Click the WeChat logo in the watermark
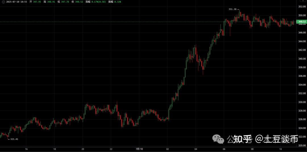The width and height of the screenshot is (307, 152). (x=219, y=139)
